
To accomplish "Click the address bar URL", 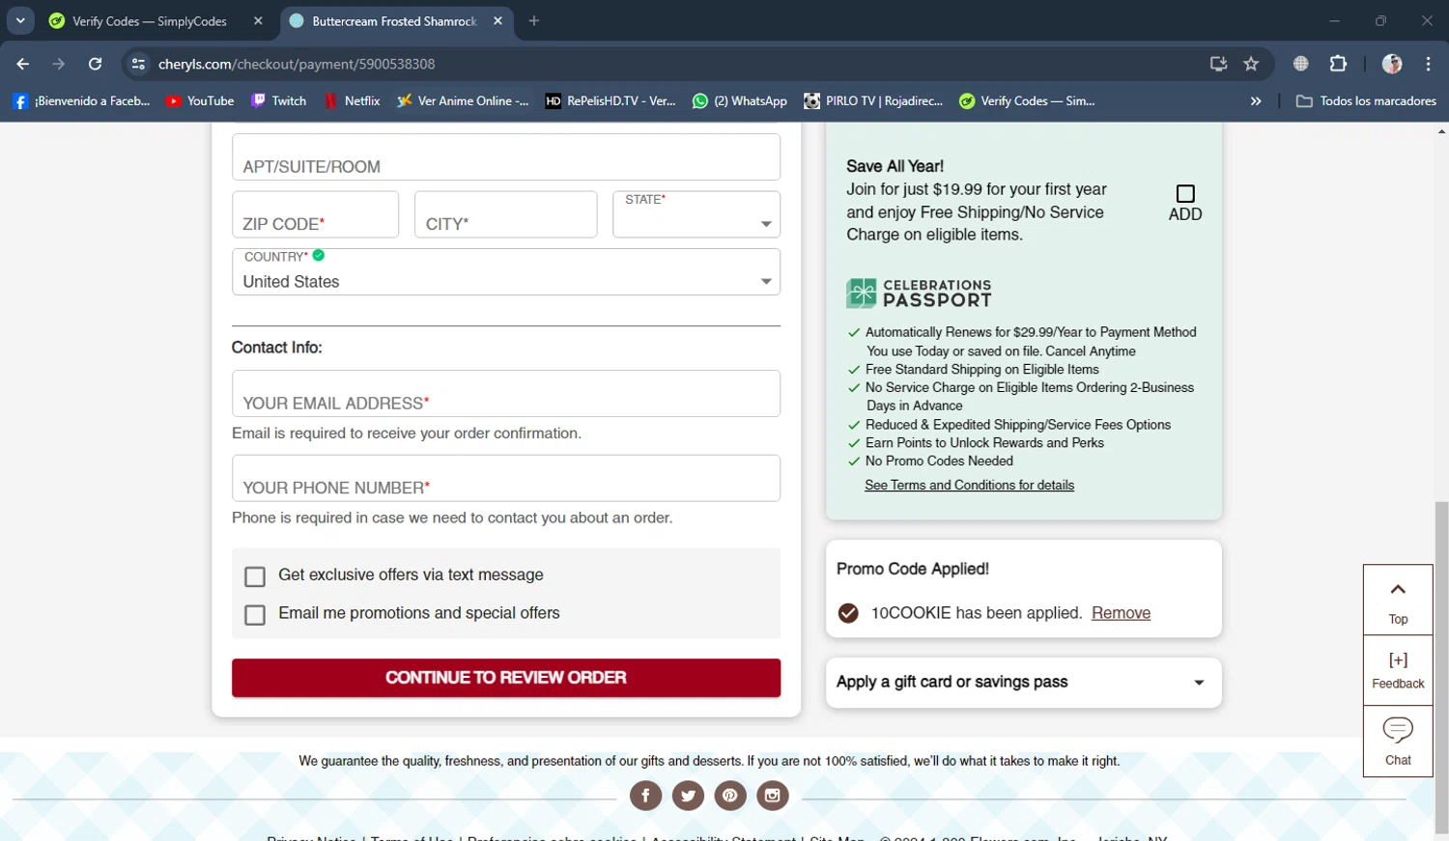I will 297,64.
